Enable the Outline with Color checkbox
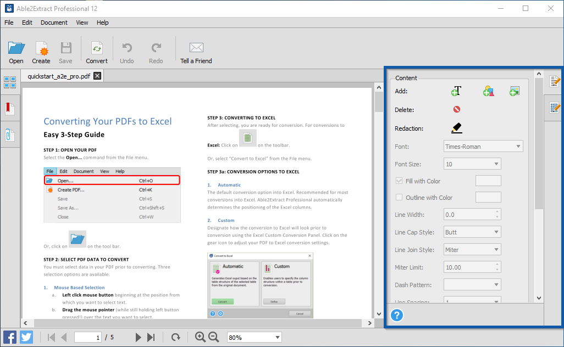The image size is (564, 347). pyautogui.click(x=399, y=197)
